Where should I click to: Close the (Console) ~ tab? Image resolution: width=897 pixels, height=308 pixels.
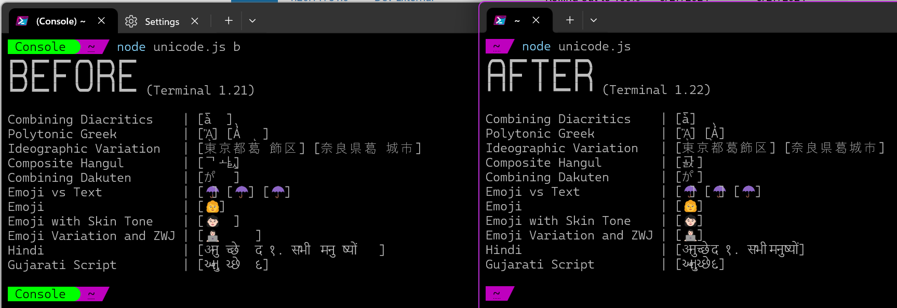pos(102,21)
